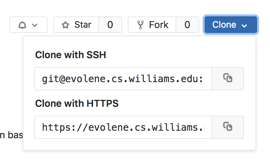Click the notification bell icon
270x167 pixels.
[22, 25]
